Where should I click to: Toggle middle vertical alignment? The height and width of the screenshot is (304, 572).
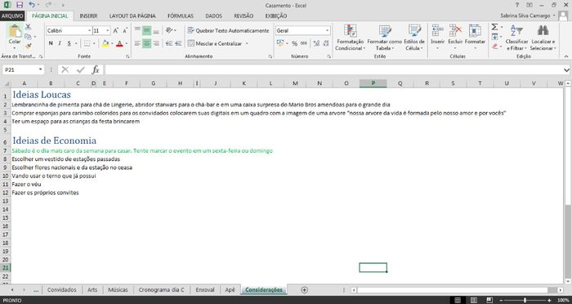point(146,31)
